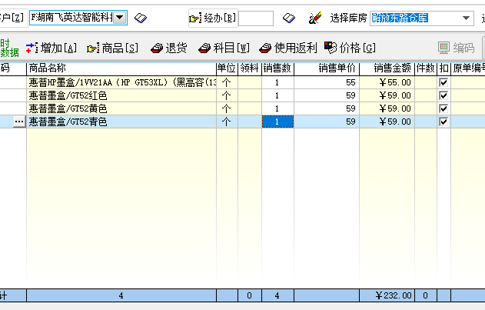Click the 增加[A] toolbar button
This screenshot has width=485, height=310.
(51, 48)
